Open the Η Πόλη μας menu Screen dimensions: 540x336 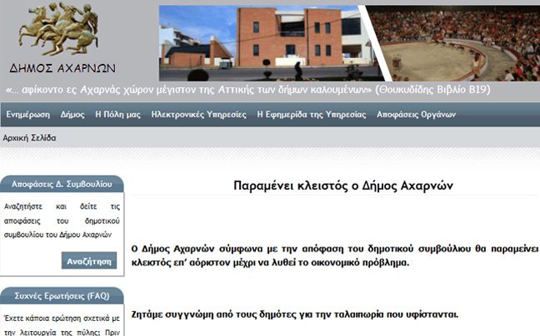[117, 114]
